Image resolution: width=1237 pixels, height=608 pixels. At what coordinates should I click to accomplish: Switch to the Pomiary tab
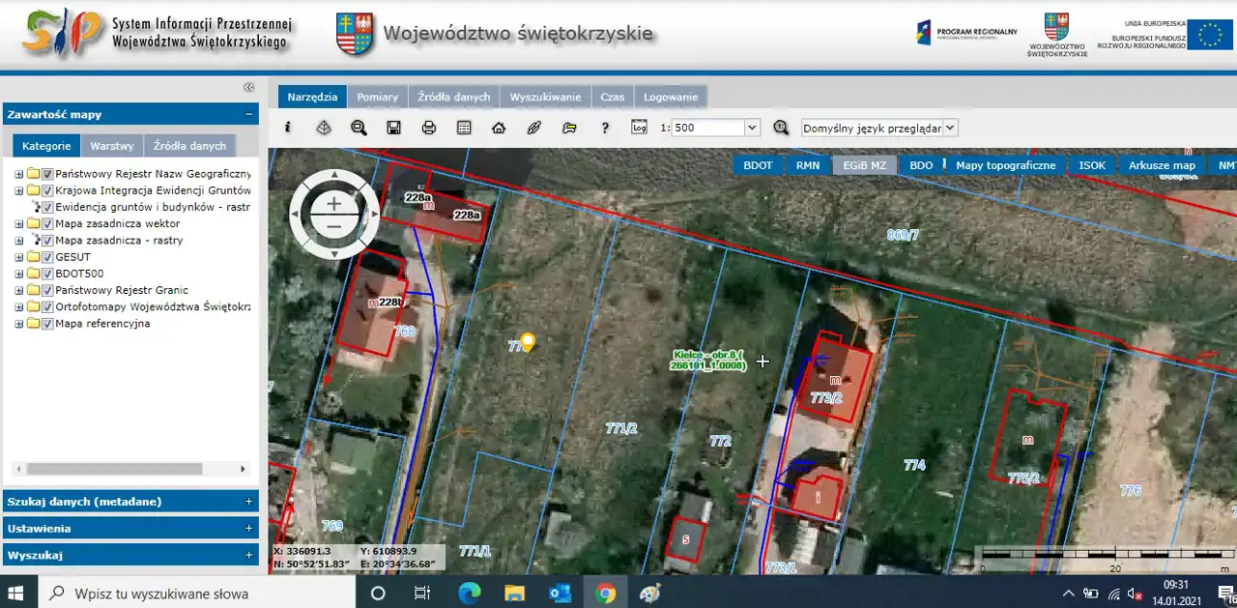(377, 97)
